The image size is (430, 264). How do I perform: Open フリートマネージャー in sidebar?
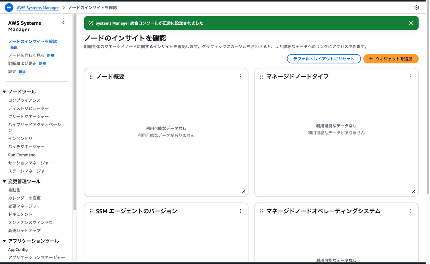point(28,117)
